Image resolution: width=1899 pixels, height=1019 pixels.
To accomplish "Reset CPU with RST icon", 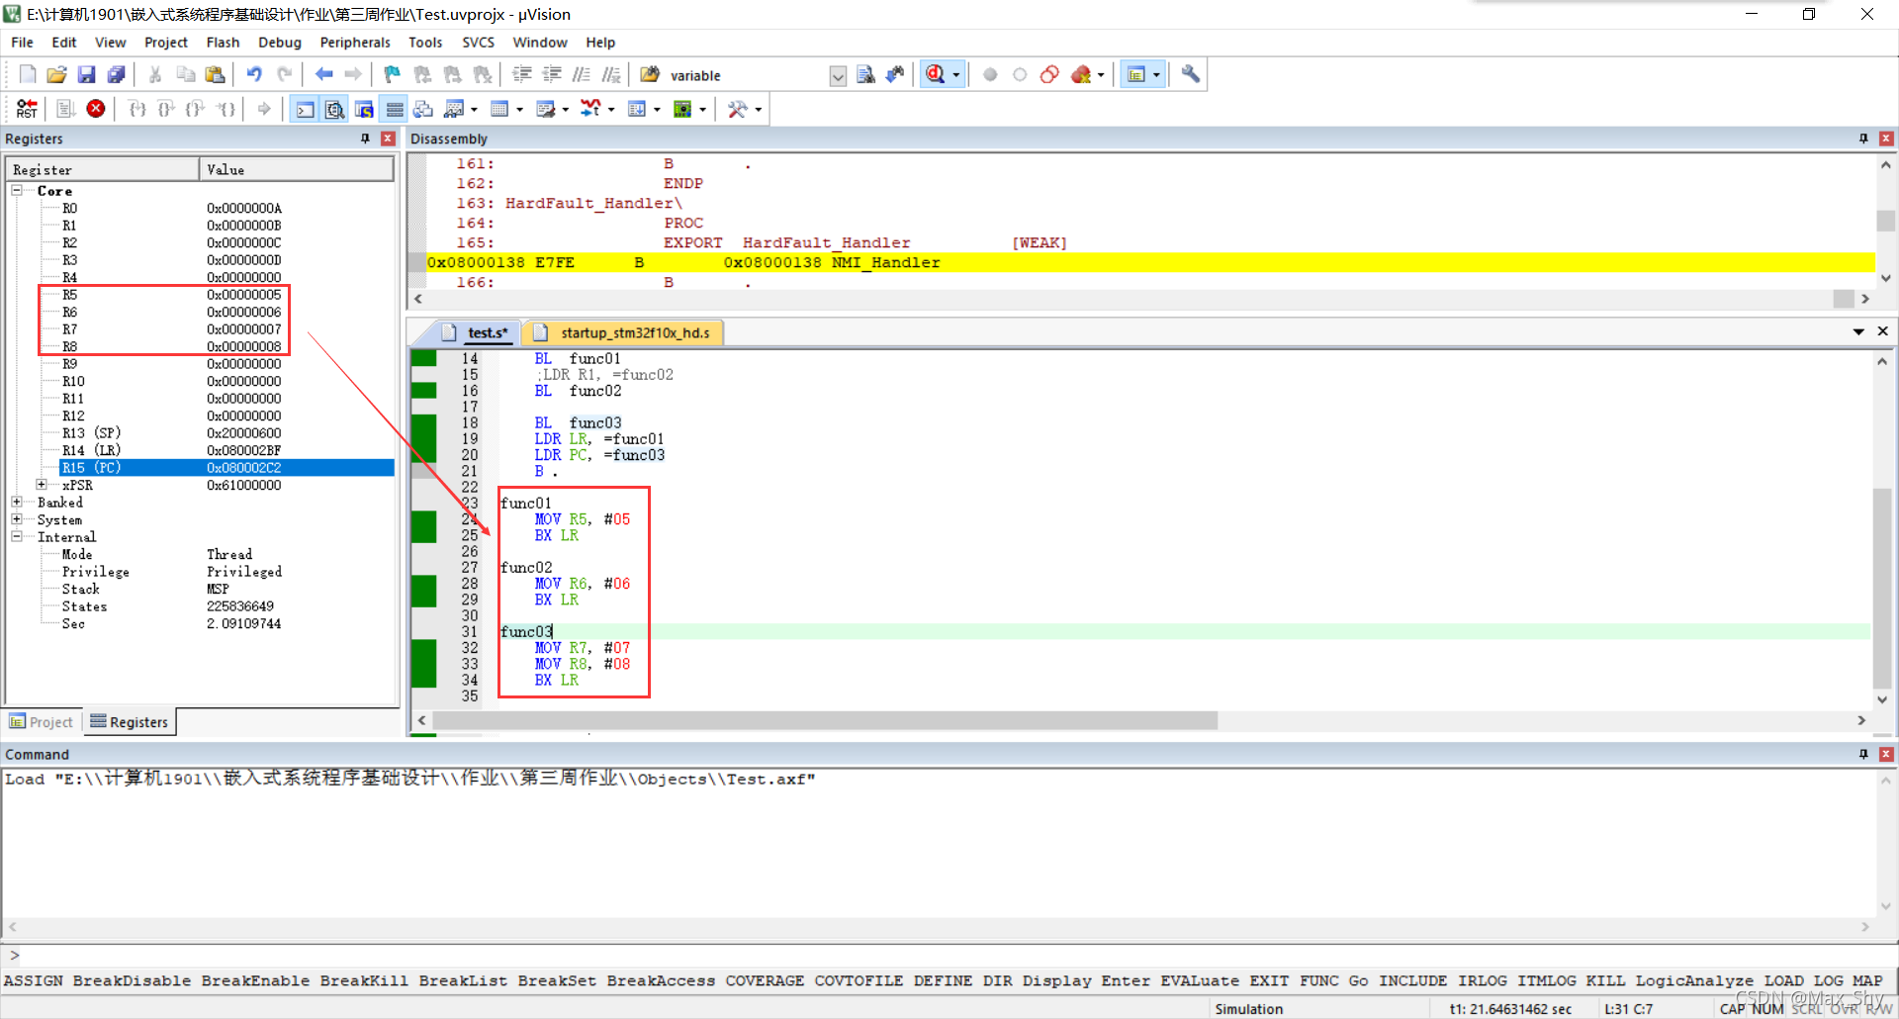I will [27, 109].
